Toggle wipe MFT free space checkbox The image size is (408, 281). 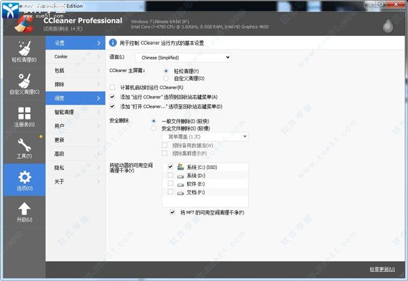tap(172, 212)
